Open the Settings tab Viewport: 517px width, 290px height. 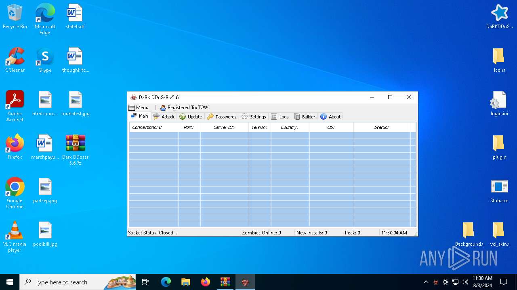pyautogui.click(x=254, y=116)
